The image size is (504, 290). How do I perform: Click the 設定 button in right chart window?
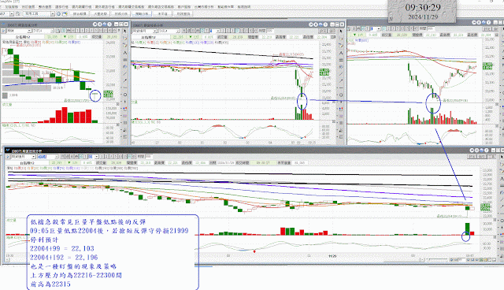487,29
